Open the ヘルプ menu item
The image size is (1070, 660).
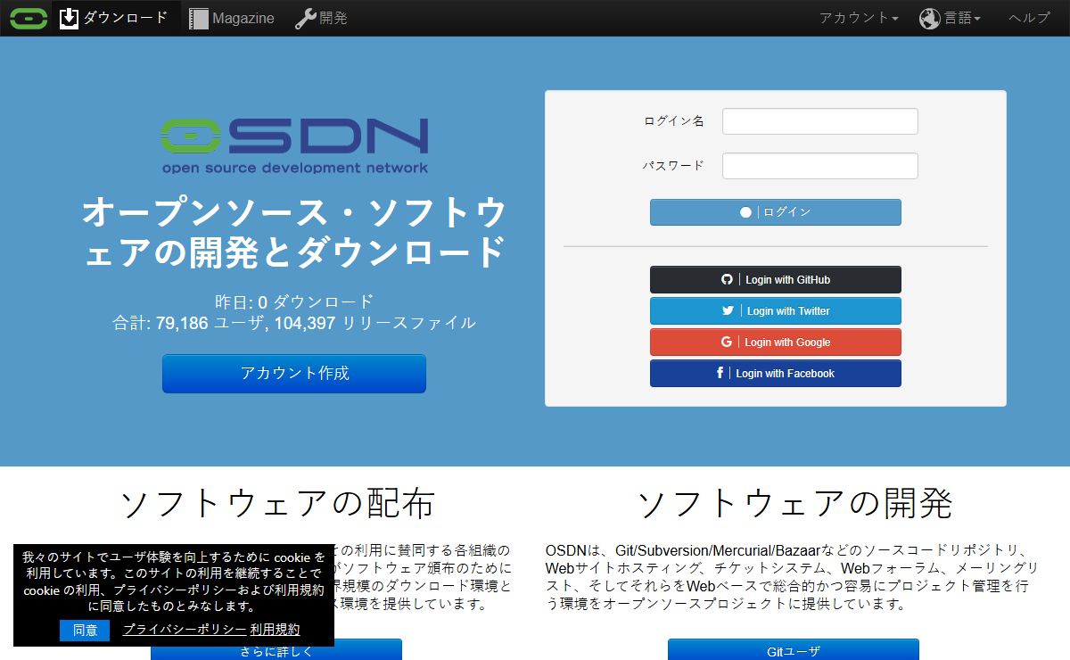pos(1029,18)
